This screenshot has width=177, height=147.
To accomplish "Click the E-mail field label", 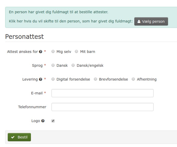I will (37, 93).
